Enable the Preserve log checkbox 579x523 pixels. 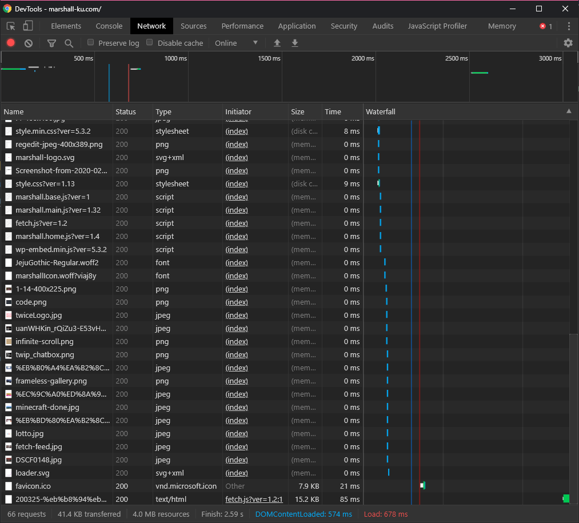click(x=91, y=42)
